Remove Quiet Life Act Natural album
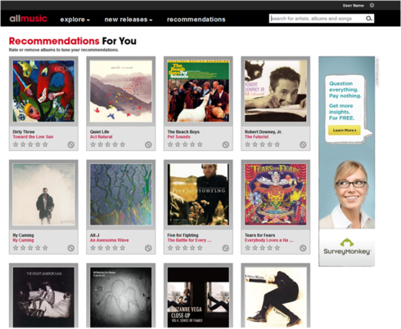This screenshot has height=329, width=401. (x=148, y=144)
